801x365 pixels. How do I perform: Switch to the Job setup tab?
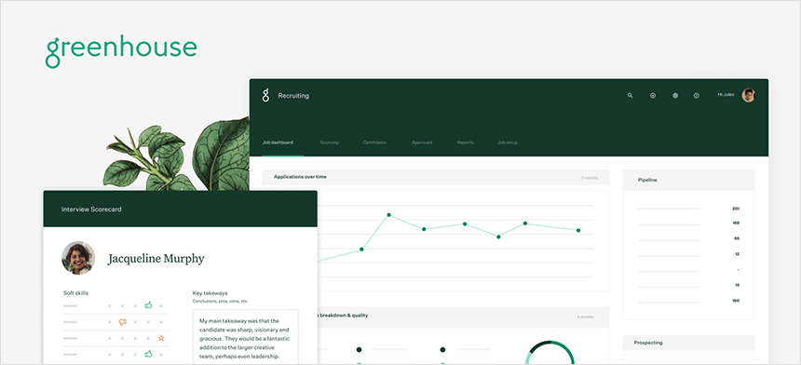508,142
